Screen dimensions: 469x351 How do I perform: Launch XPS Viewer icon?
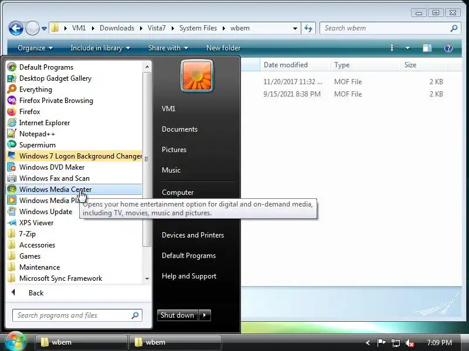point(12,223)
